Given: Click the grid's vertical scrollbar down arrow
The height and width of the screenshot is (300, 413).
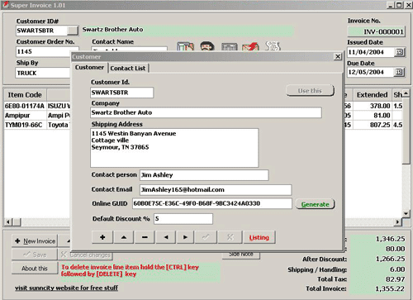Looking at the screenshot, I should point(406,213).
